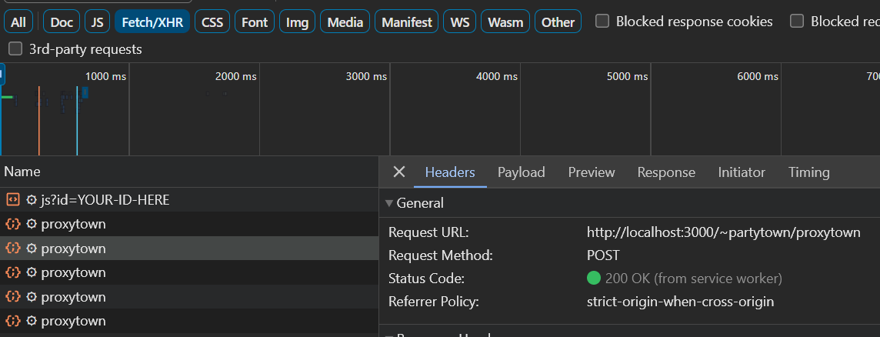Filter requests by Img type
Viewport: 880px width, 337px height.
[x=298, y=22]
